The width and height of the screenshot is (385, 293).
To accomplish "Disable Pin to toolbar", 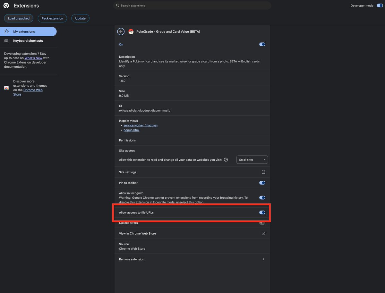I will (x=262, y=183).
